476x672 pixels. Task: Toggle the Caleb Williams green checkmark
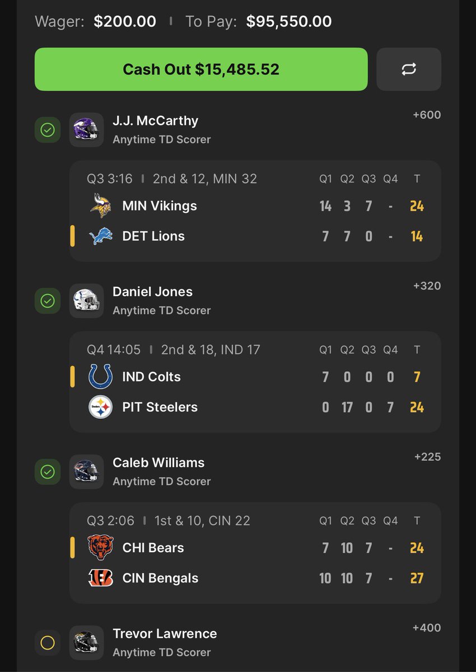(48, 472)
